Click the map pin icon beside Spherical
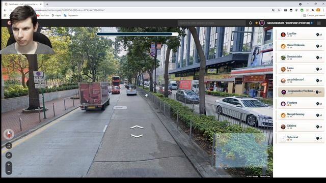 [317, 138]
